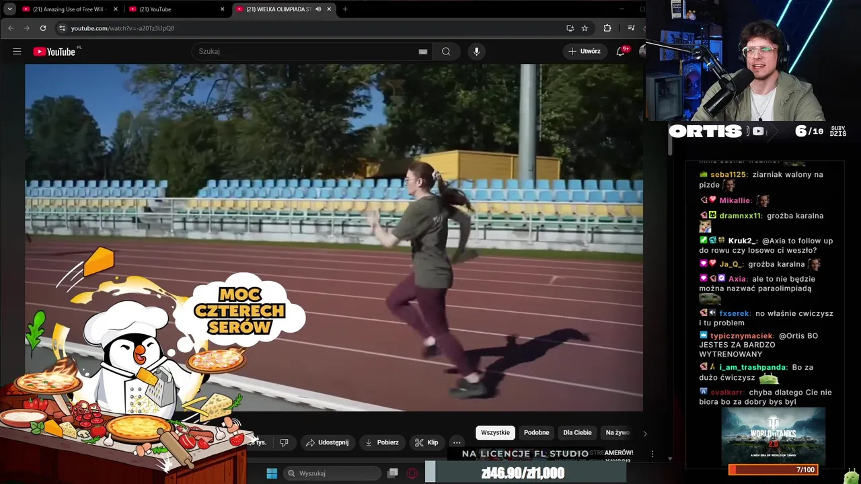The width and height of the screenshot is (861, 484).
Task: Open a new browser tab
Action: tap(345, 9)
